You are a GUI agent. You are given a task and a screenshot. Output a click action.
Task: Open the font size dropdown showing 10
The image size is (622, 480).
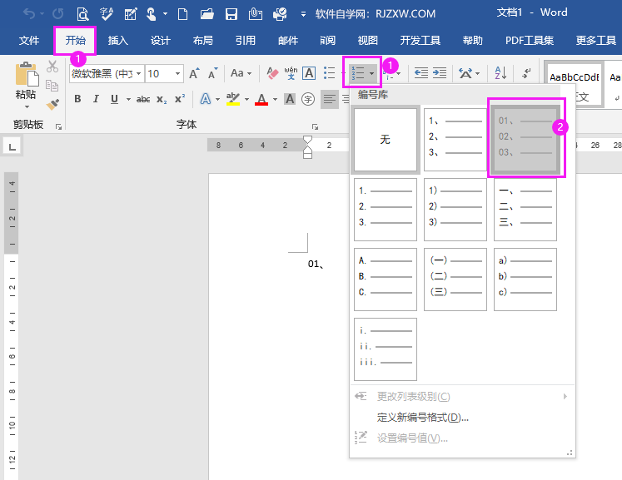pos(177,74)
